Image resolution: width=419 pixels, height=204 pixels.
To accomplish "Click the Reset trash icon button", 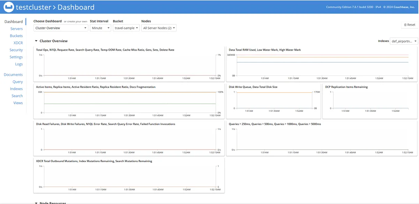I will pyautogui.click(x=410, y=25).
